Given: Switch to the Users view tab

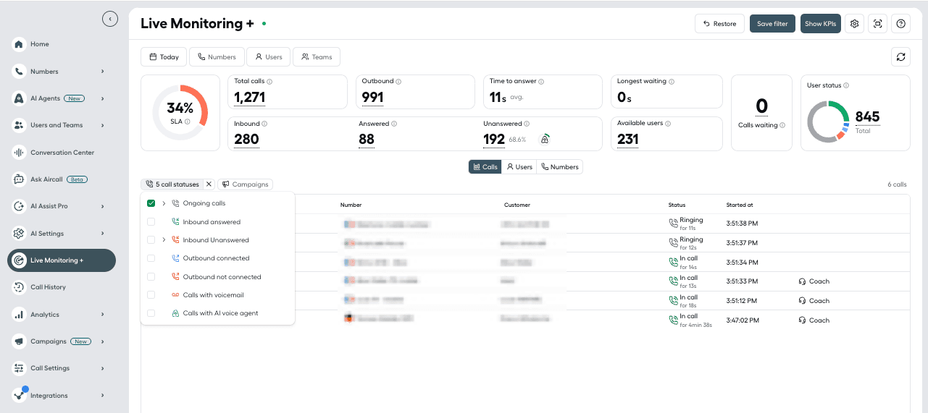Looking at the screenshot, I should pos(519,167).
